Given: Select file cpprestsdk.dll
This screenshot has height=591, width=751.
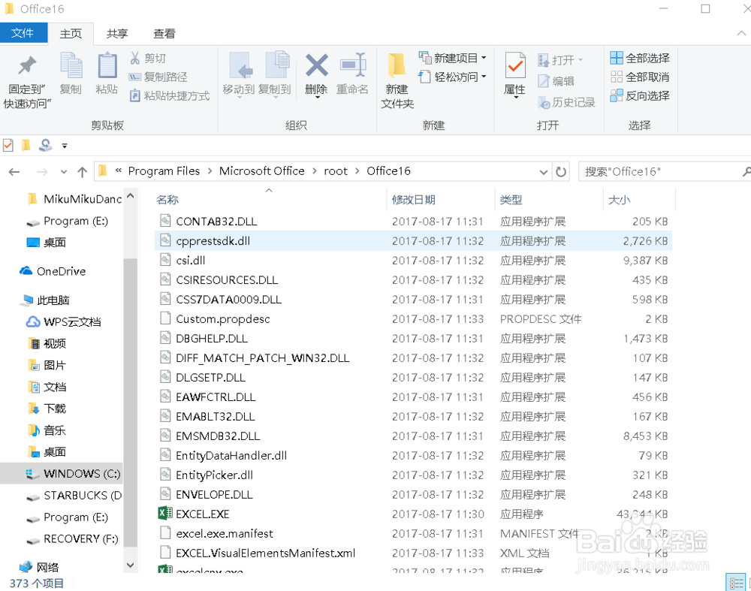Looking at the screenshot, I should point(415,241).
